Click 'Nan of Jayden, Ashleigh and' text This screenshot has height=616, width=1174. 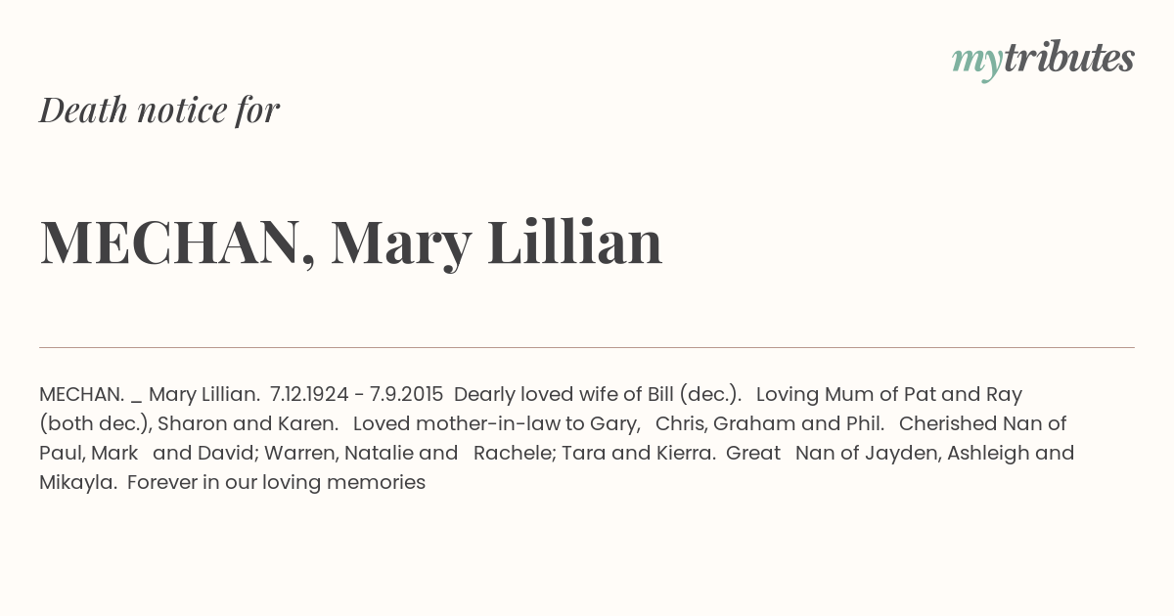(934, 453)
